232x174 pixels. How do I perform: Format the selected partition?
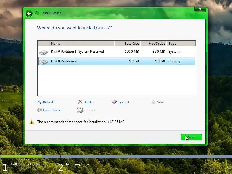pos(124,102)
